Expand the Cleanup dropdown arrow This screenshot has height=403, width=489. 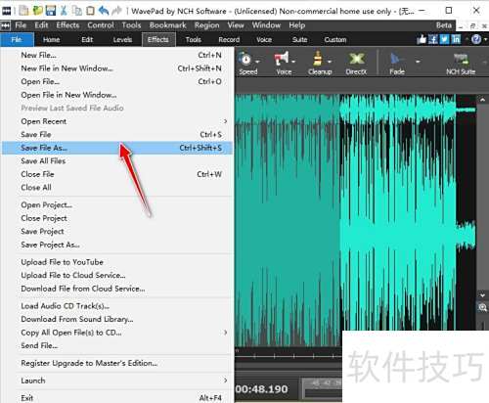(x=330, y=62)
